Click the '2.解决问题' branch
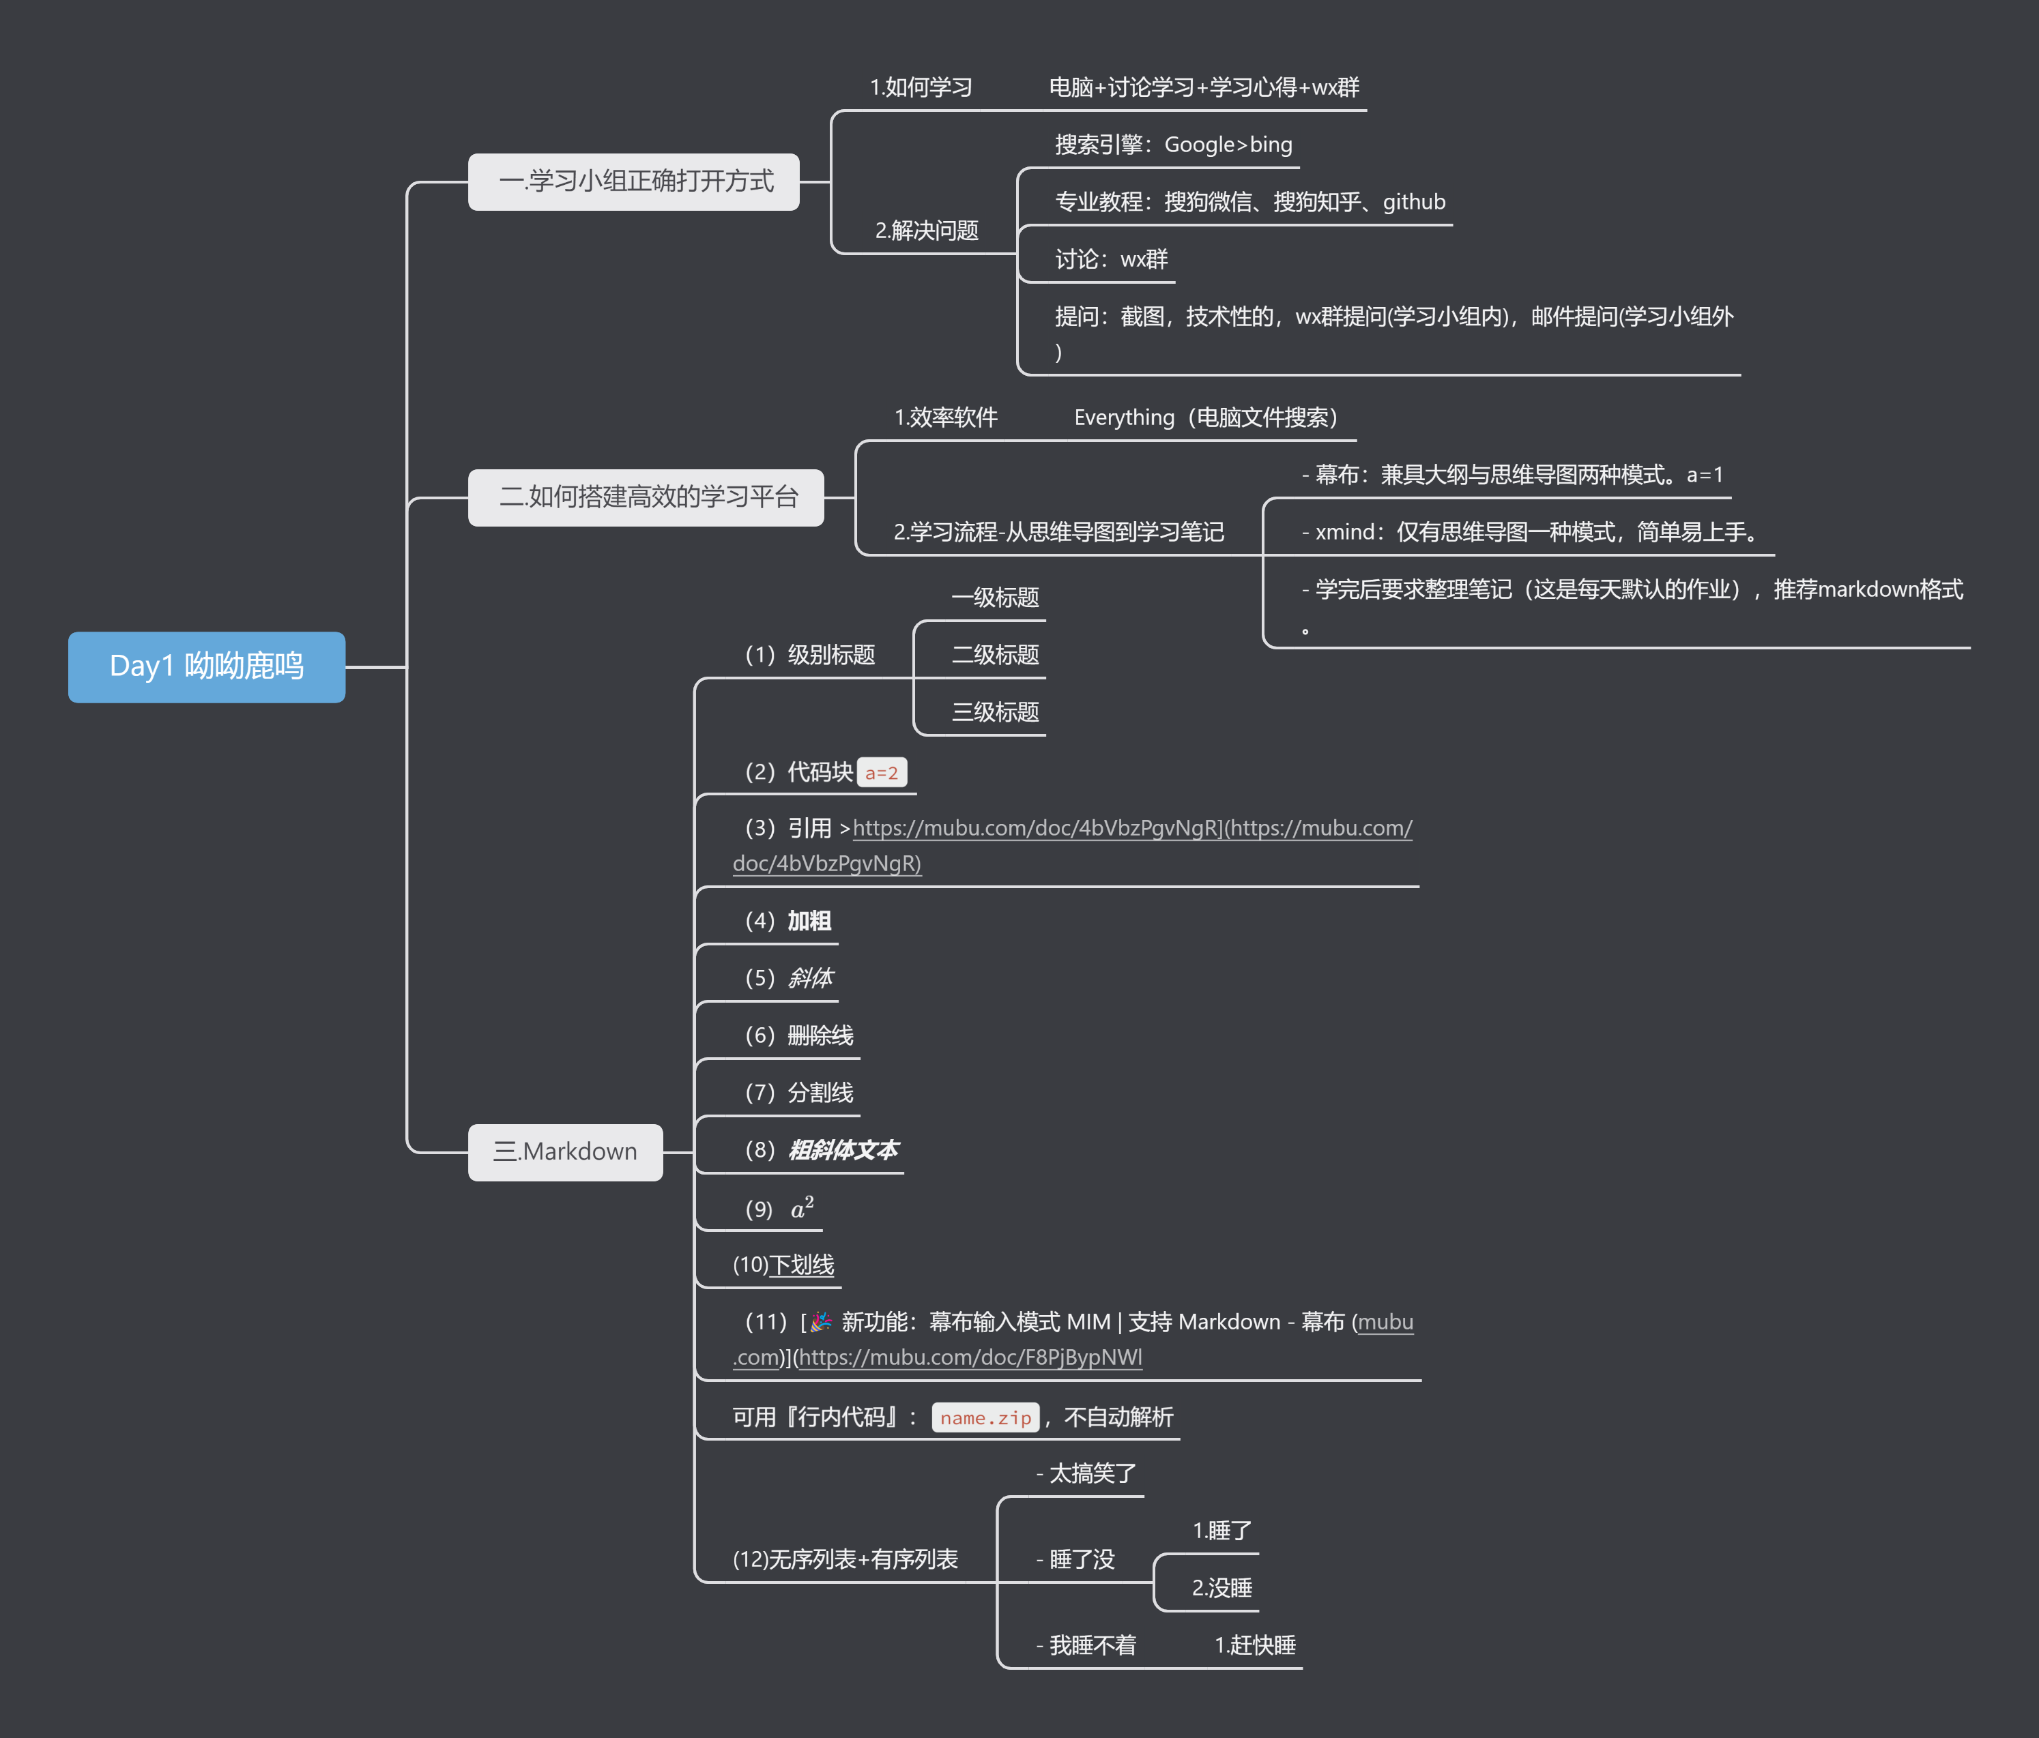2039x1738 pixels. [927, 230]
